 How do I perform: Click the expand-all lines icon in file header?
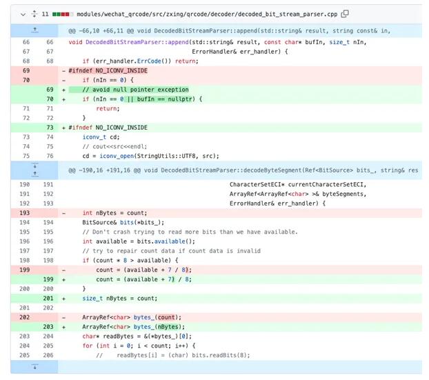34,14
